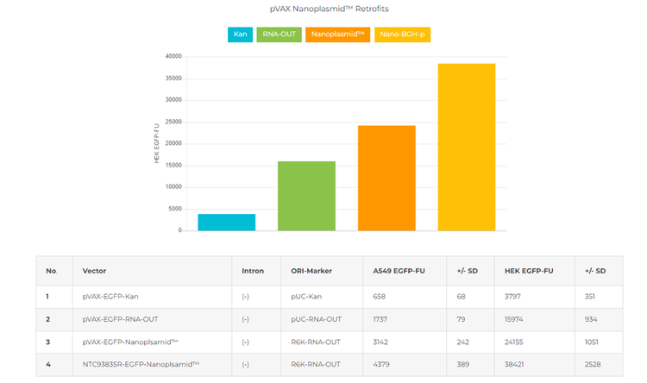Click the 40000 y-axis tick label

173,57
